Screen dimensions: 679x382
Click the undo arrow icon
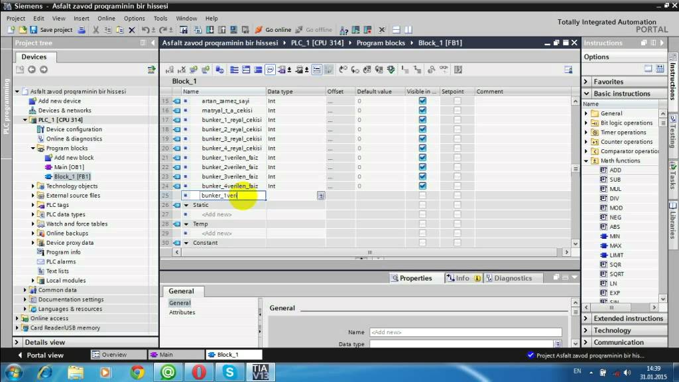point(145,30)
